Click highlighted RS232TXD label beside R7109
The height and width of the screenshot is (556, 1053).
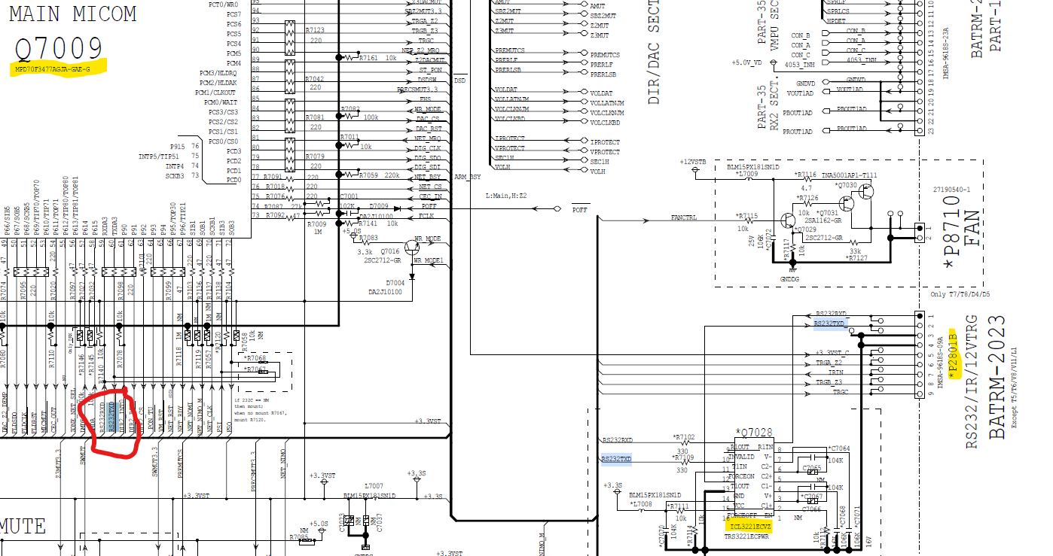pyautogui.click(x=616, y=459)
